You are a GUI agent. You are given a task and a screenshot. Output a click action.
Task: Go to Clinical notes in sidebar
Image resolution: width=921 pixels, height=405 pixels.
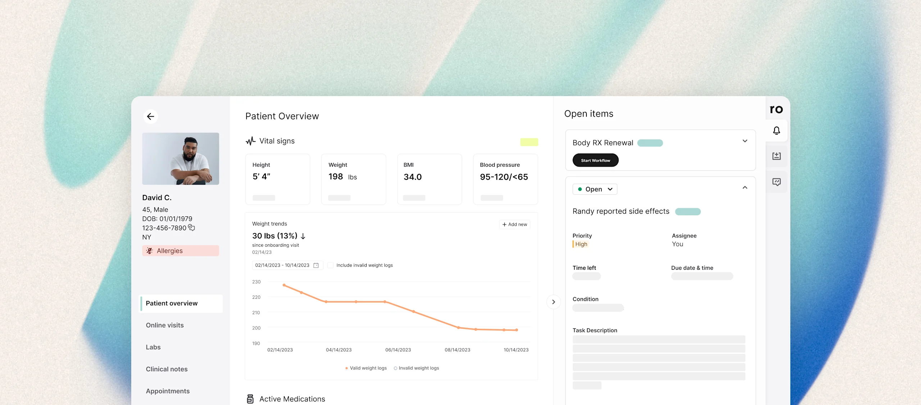tap(167, 369)
